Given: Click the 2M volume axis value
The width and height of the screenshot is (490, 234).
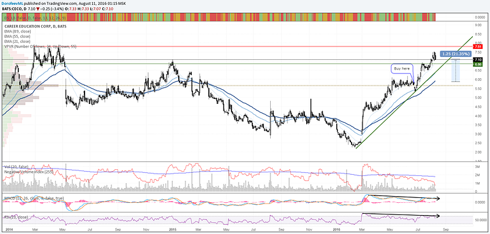Looking at the screenshot, I should [x=478, y=175].
